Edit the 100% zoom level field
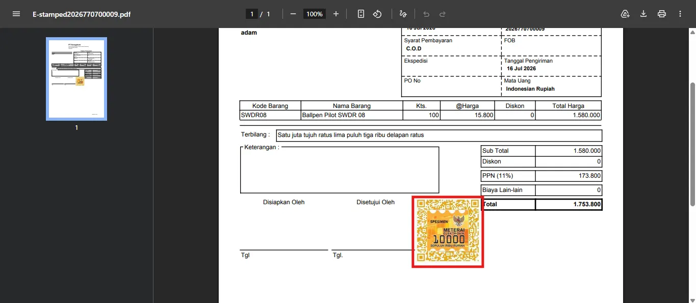Image resolution: width=696 pixels, height=303 pixels. click(315, 14)
